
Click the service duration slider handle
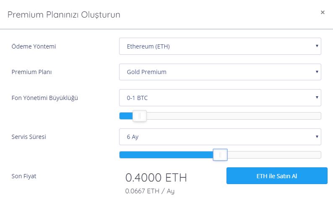(x=220, y=155)
